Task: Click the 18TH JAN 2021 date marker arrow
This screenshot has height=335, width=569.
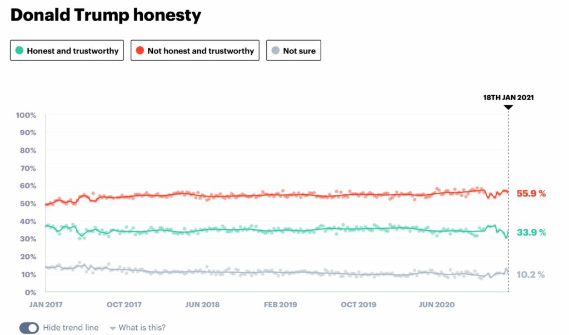Action: click(x=508, y=107)
